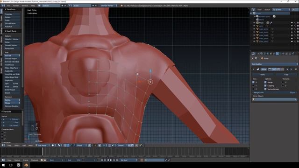Open the screen layout Default dropdown
Image resolution: width=299 pixels, height=168 pixels.
tap(51, 6)
